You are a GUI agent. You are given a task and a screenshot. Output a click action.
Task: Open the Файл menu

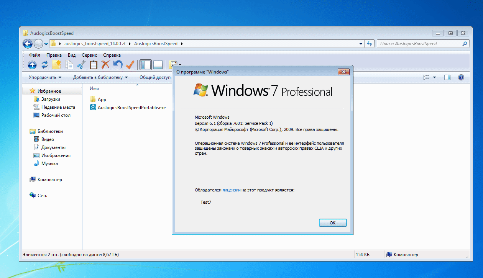(x=34, y=55)
